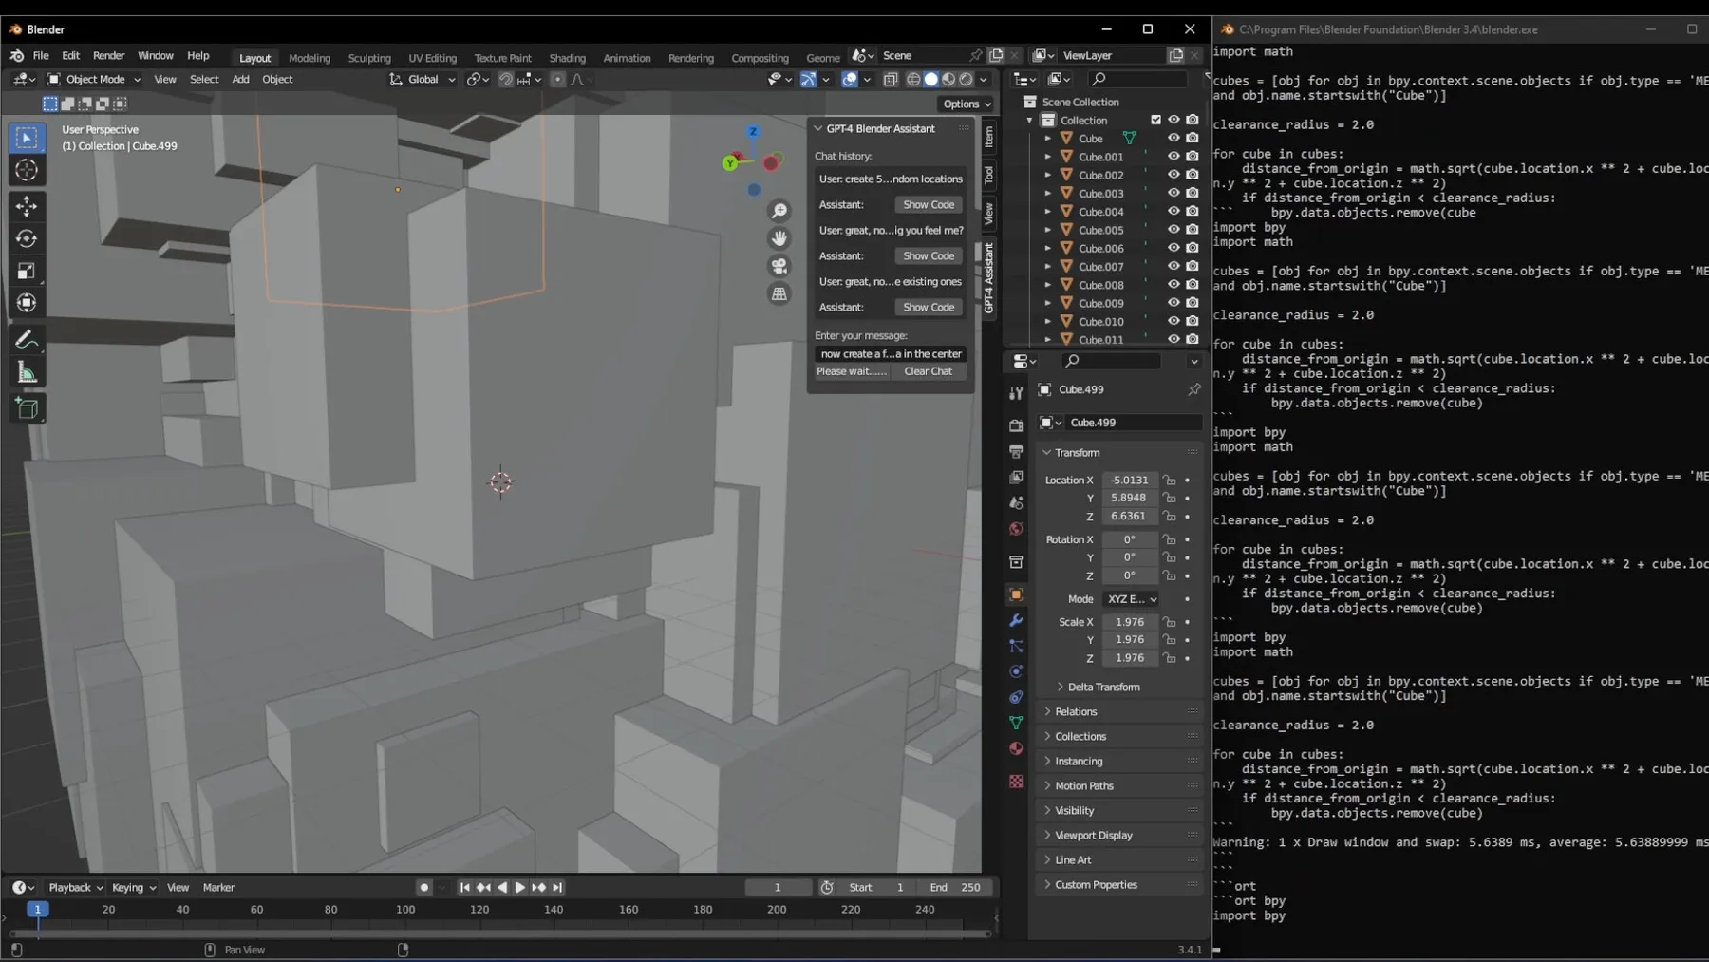Select the Measure tool
This screenshot has width=1709, height=962.
(27, 373)
